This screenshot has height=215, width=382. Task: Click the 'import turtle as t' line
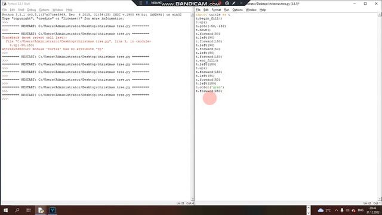pyautogui.click(x=213, y=14)
